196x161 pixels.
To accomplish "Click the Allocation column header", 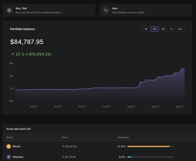I will [123, 137].
